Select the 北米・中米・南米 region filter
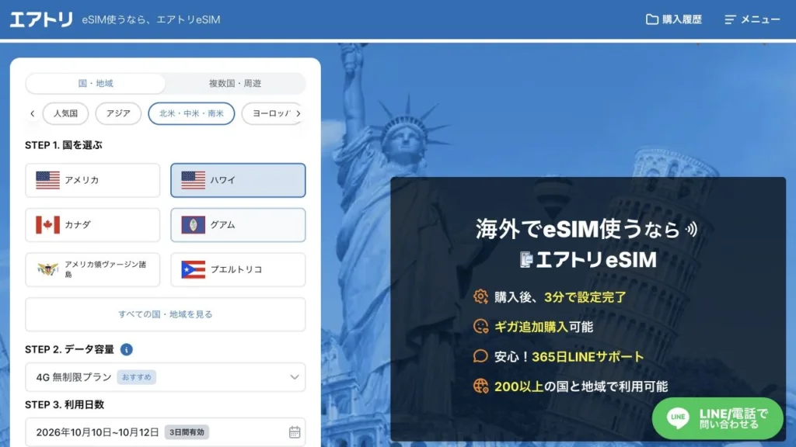 coord(191,113)
